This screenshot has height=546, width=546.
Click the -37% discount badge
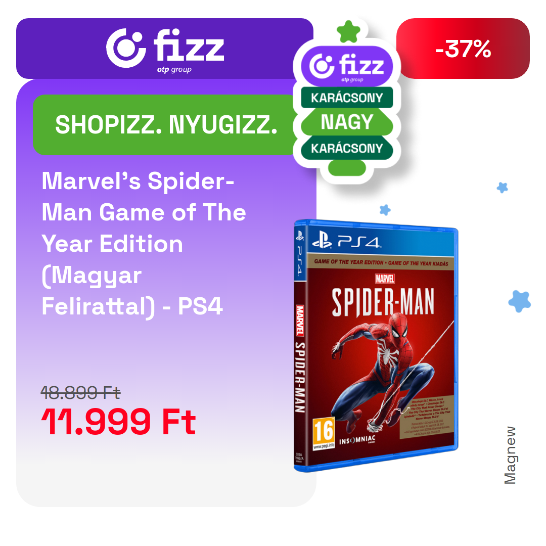coord(463,49)
